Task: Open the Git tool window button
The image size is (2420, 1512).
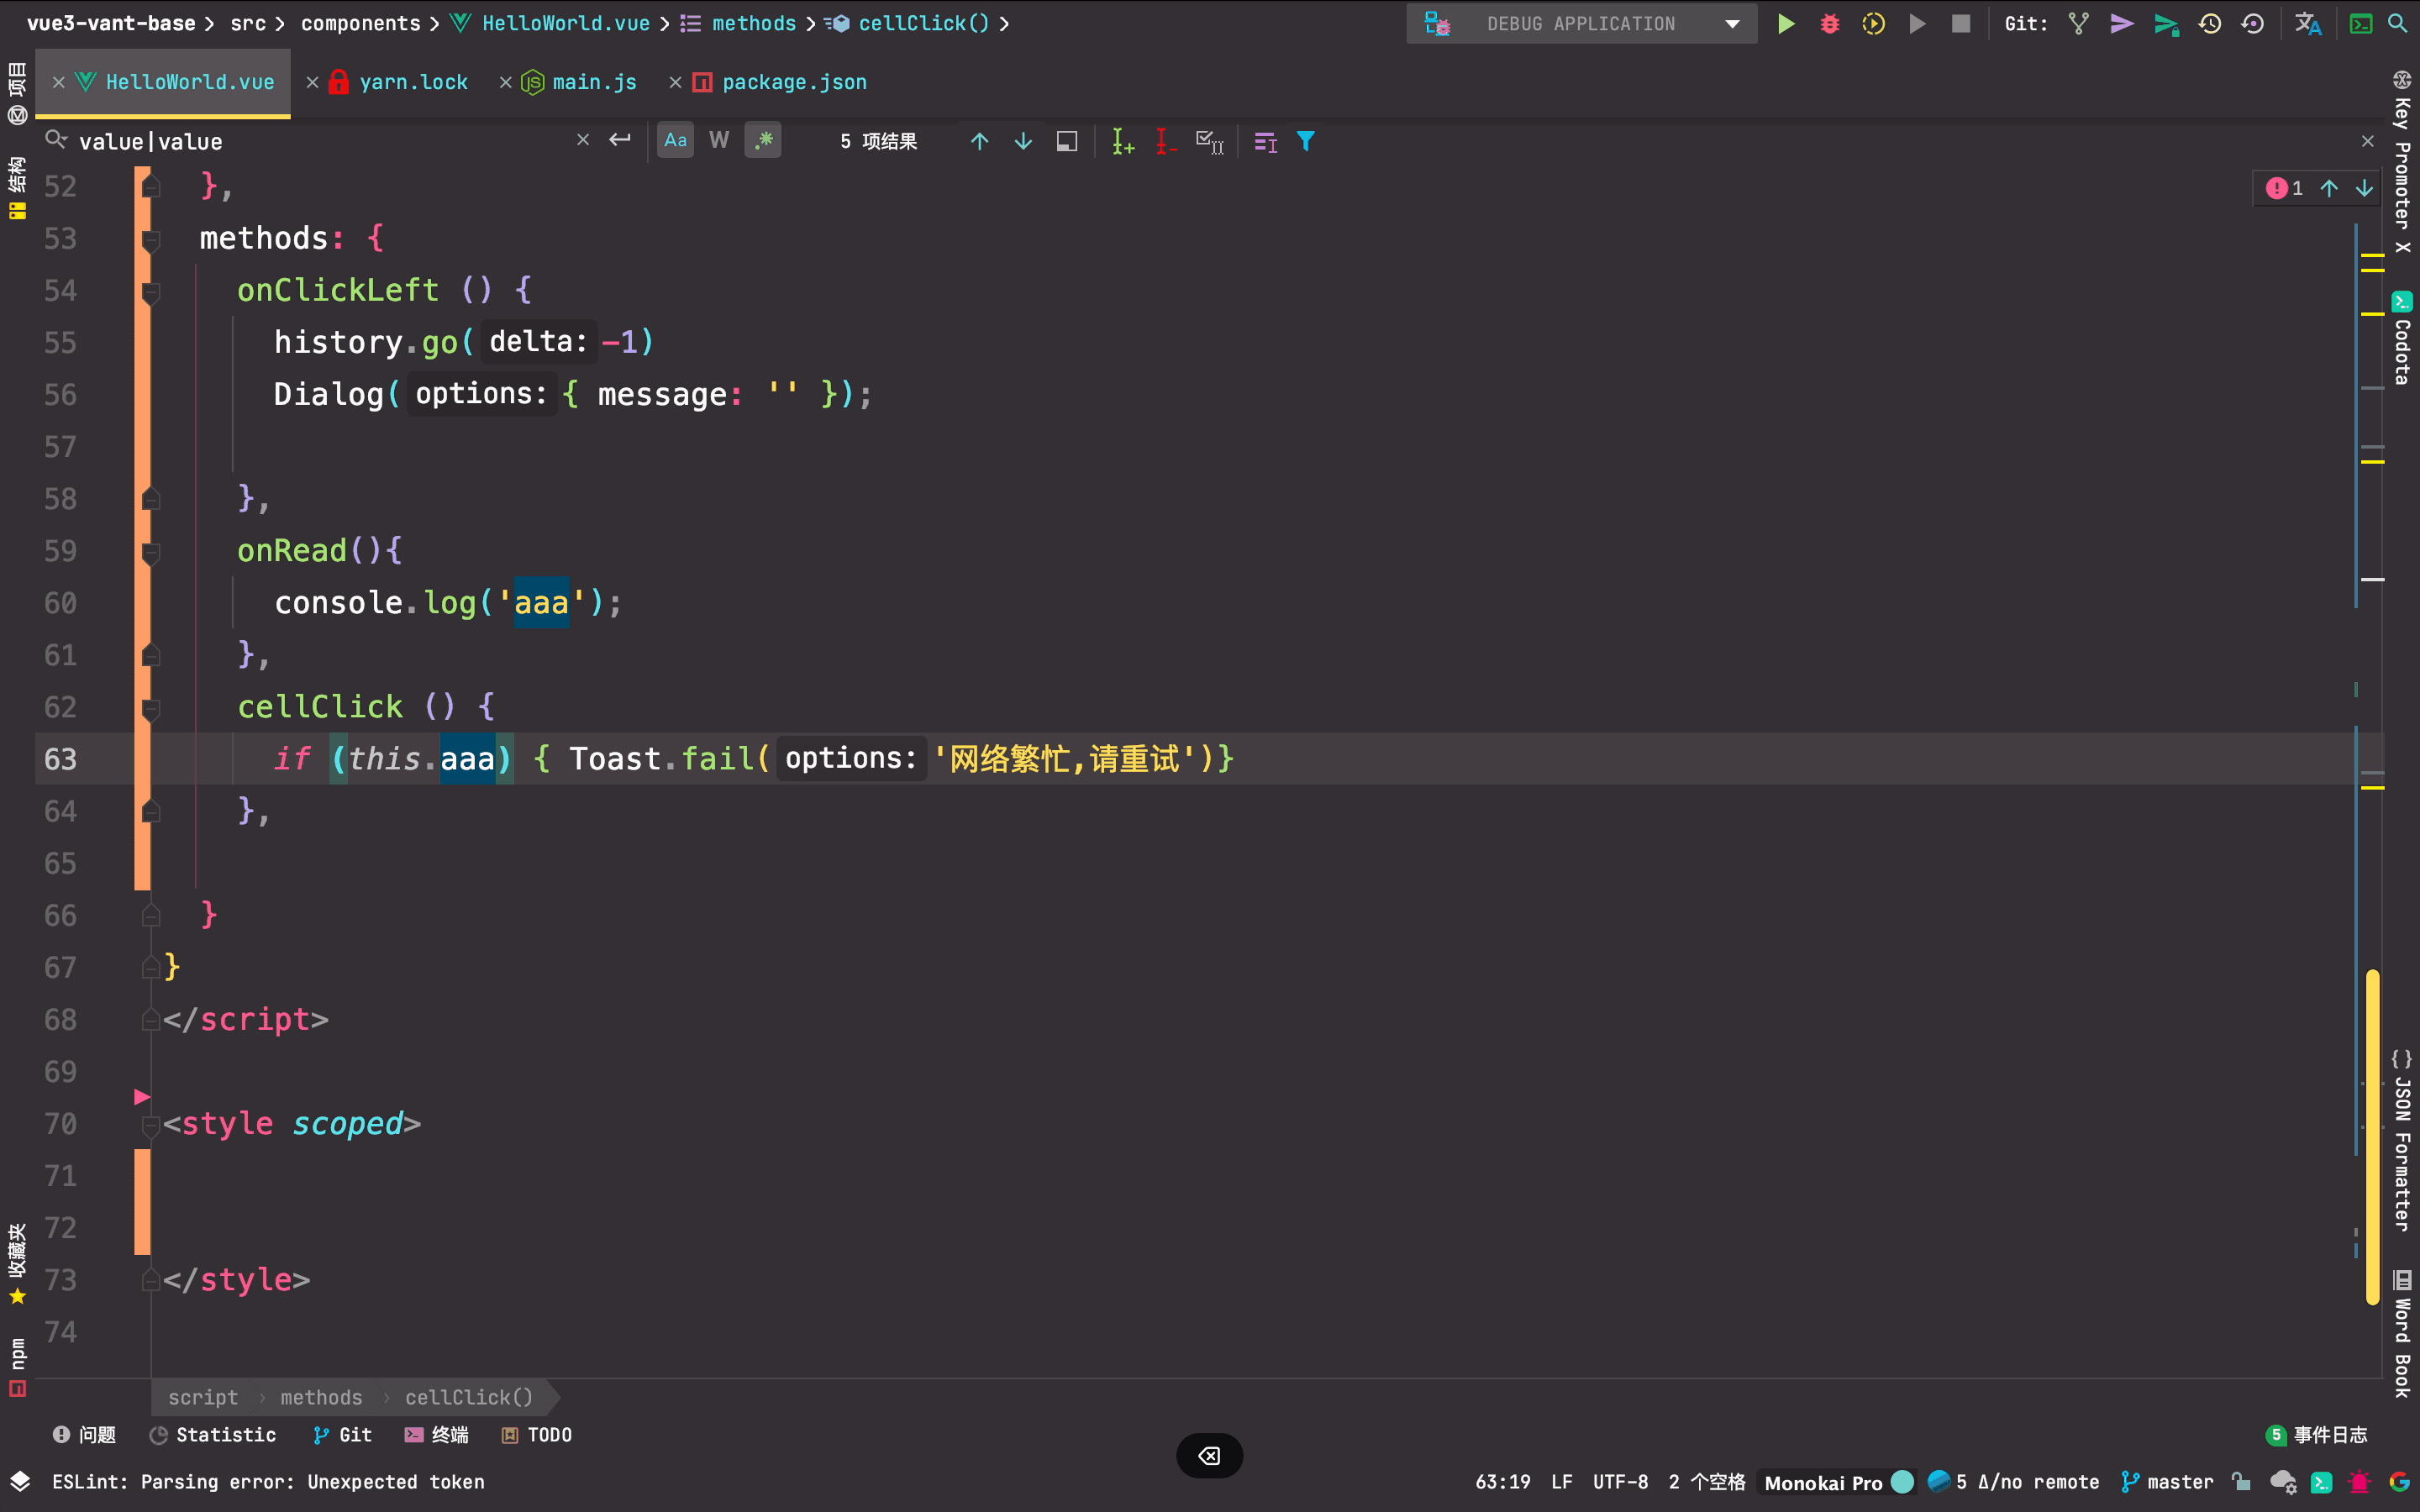Action: 343,1435
